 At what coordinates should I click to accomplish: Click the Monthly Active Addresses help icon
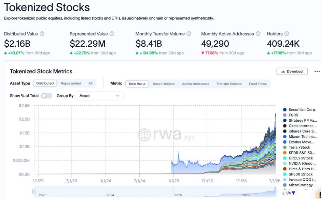pyautogui.click(x=258, y=34)
